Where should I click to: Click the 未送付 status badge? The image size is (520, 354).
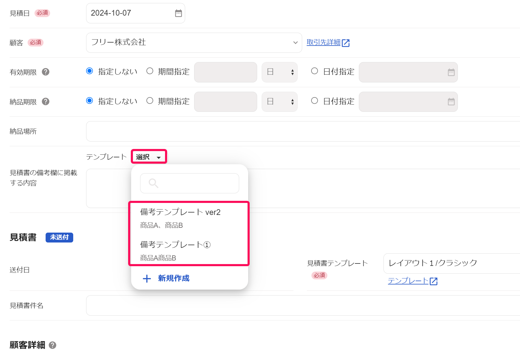coord(59,237)
